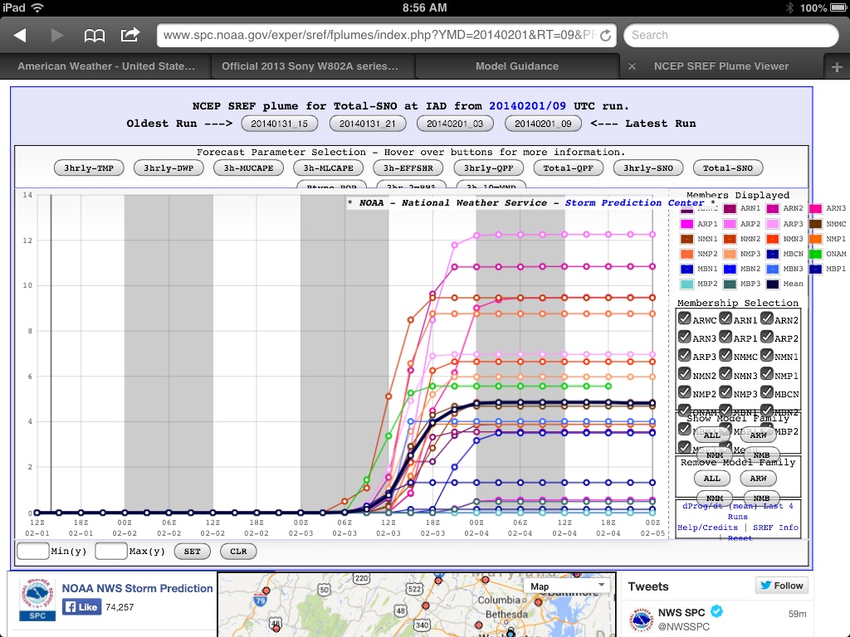Select the 3h-MLCAPE parameter
This screenshot has height=637, width=850.
click(x=328, y=168)
